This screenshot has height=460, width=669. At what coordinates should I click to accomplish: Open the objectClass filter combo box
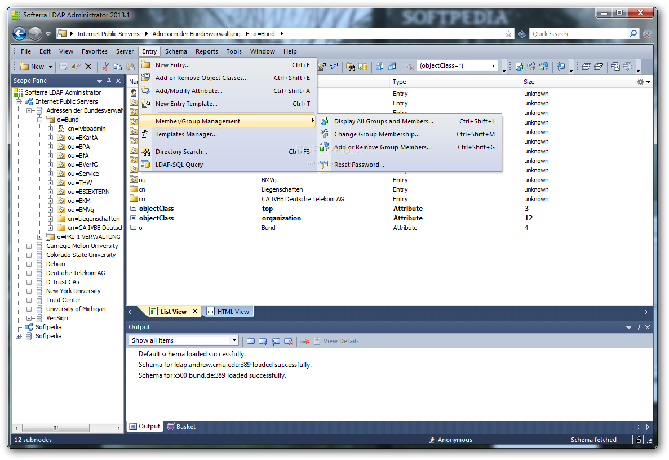tap(457, 66)
